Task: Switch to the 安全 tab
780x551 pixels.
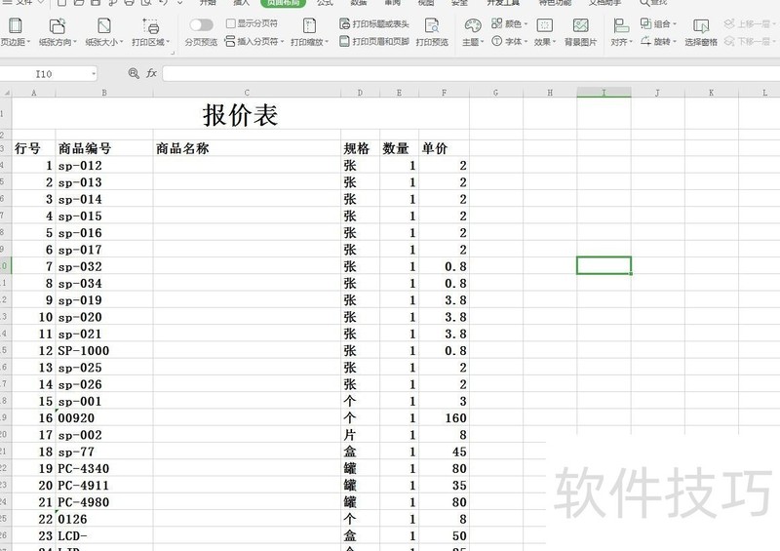Action: point(459,3)
